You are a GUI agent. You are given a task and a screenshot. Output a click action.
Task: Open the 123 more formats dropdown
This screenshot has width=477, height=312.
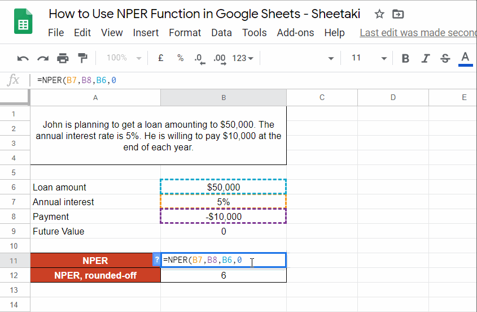(x=243, y=58)
